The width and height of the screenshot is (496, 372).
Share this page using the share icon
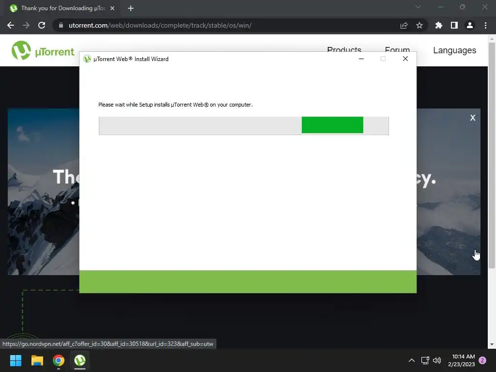pos(403,25)
